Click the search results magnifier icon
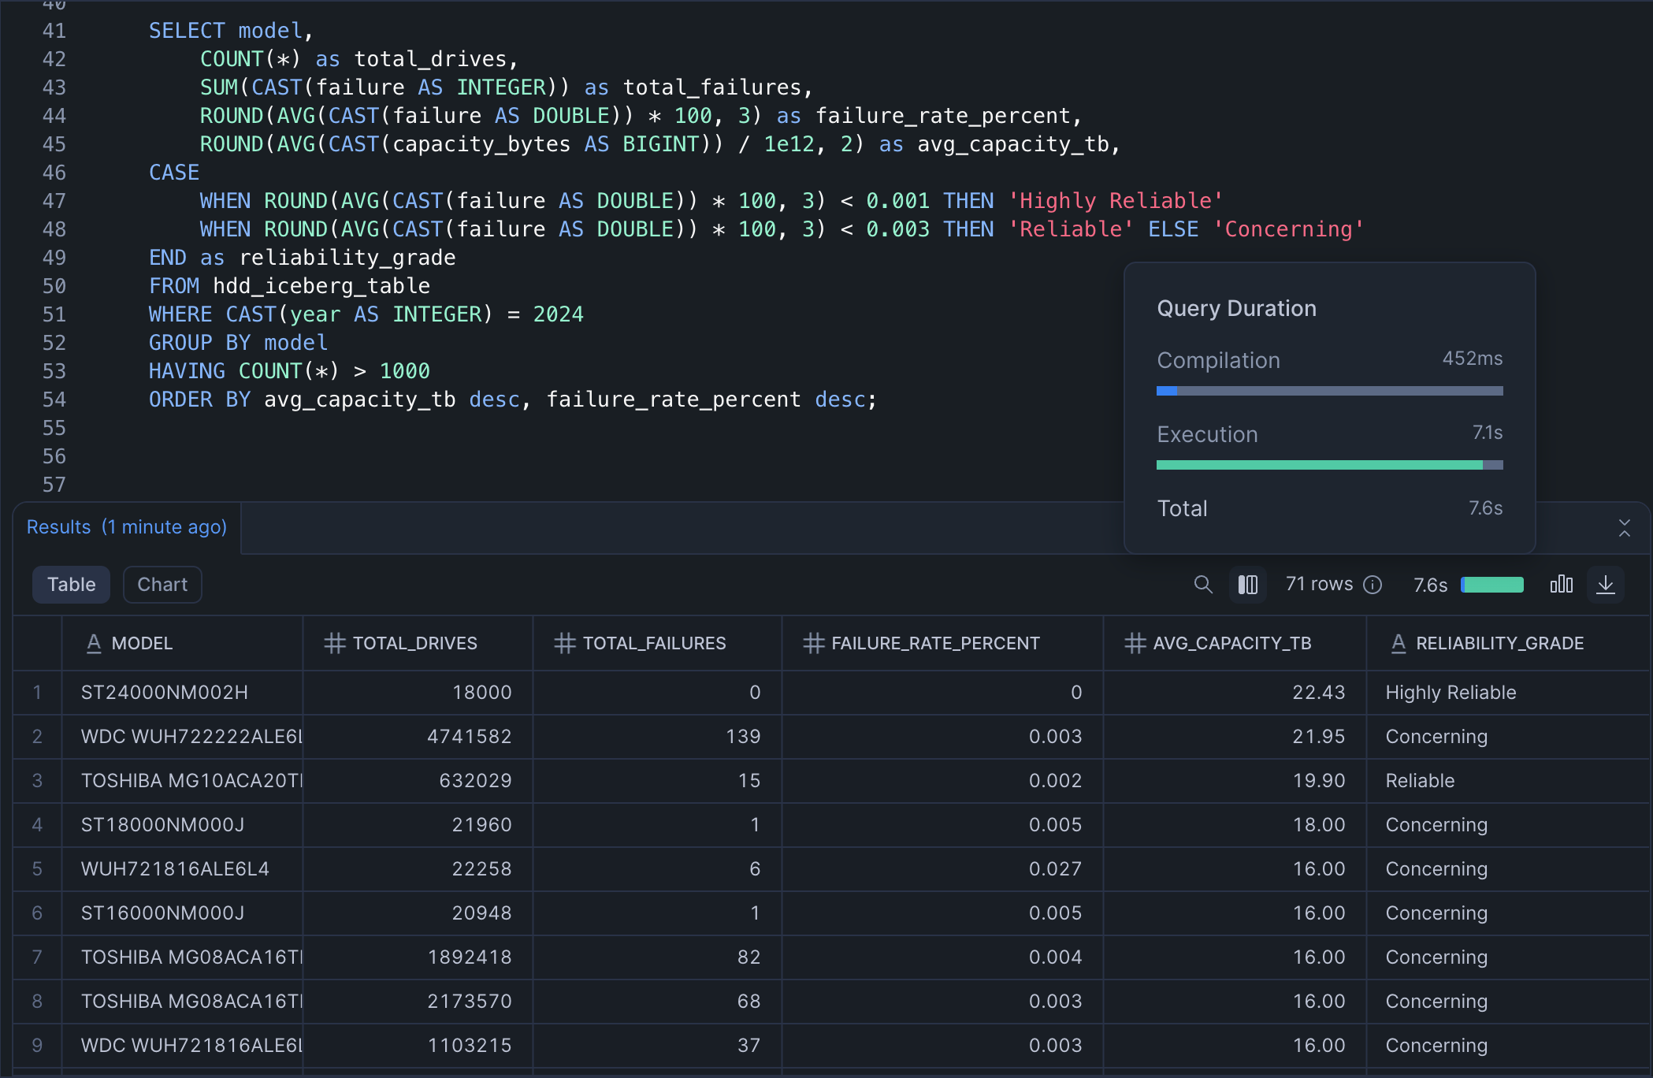 (1202, 585)
